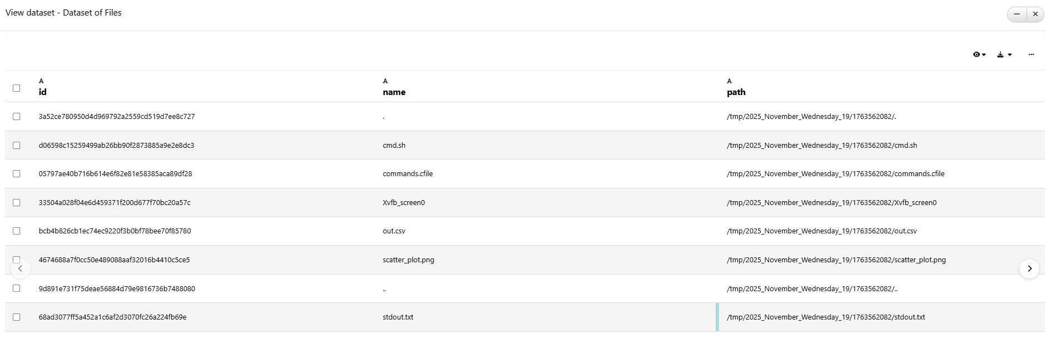This screenshot has width=1046, height=359.
Task: Click the type icon above path column
Action: 729,81
